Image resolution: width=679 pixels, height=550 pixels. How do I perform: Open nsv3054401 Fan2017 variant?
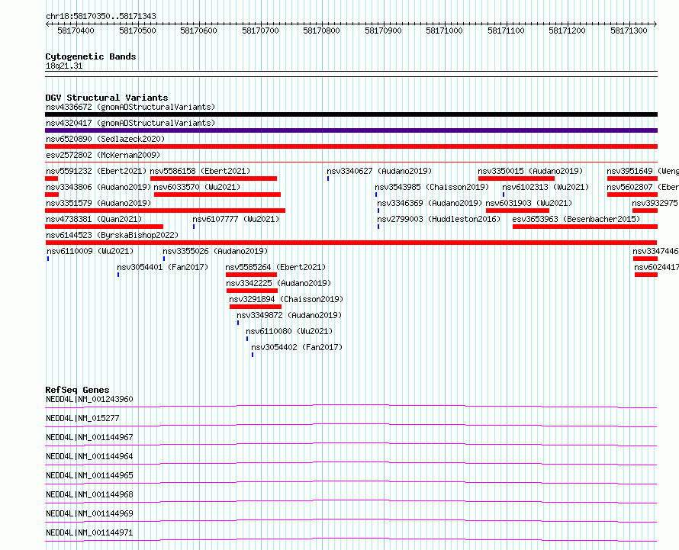[x=163, y=267]
